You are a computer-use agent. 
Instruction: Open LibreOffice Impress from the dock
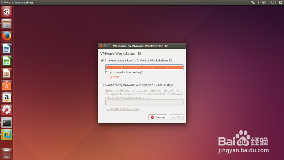7,73
